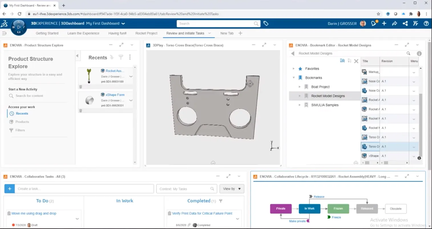Viewport: 432px width, 229px height.
Task: Click the Context: My Tasks search field
Action: (x=187, y=189)
